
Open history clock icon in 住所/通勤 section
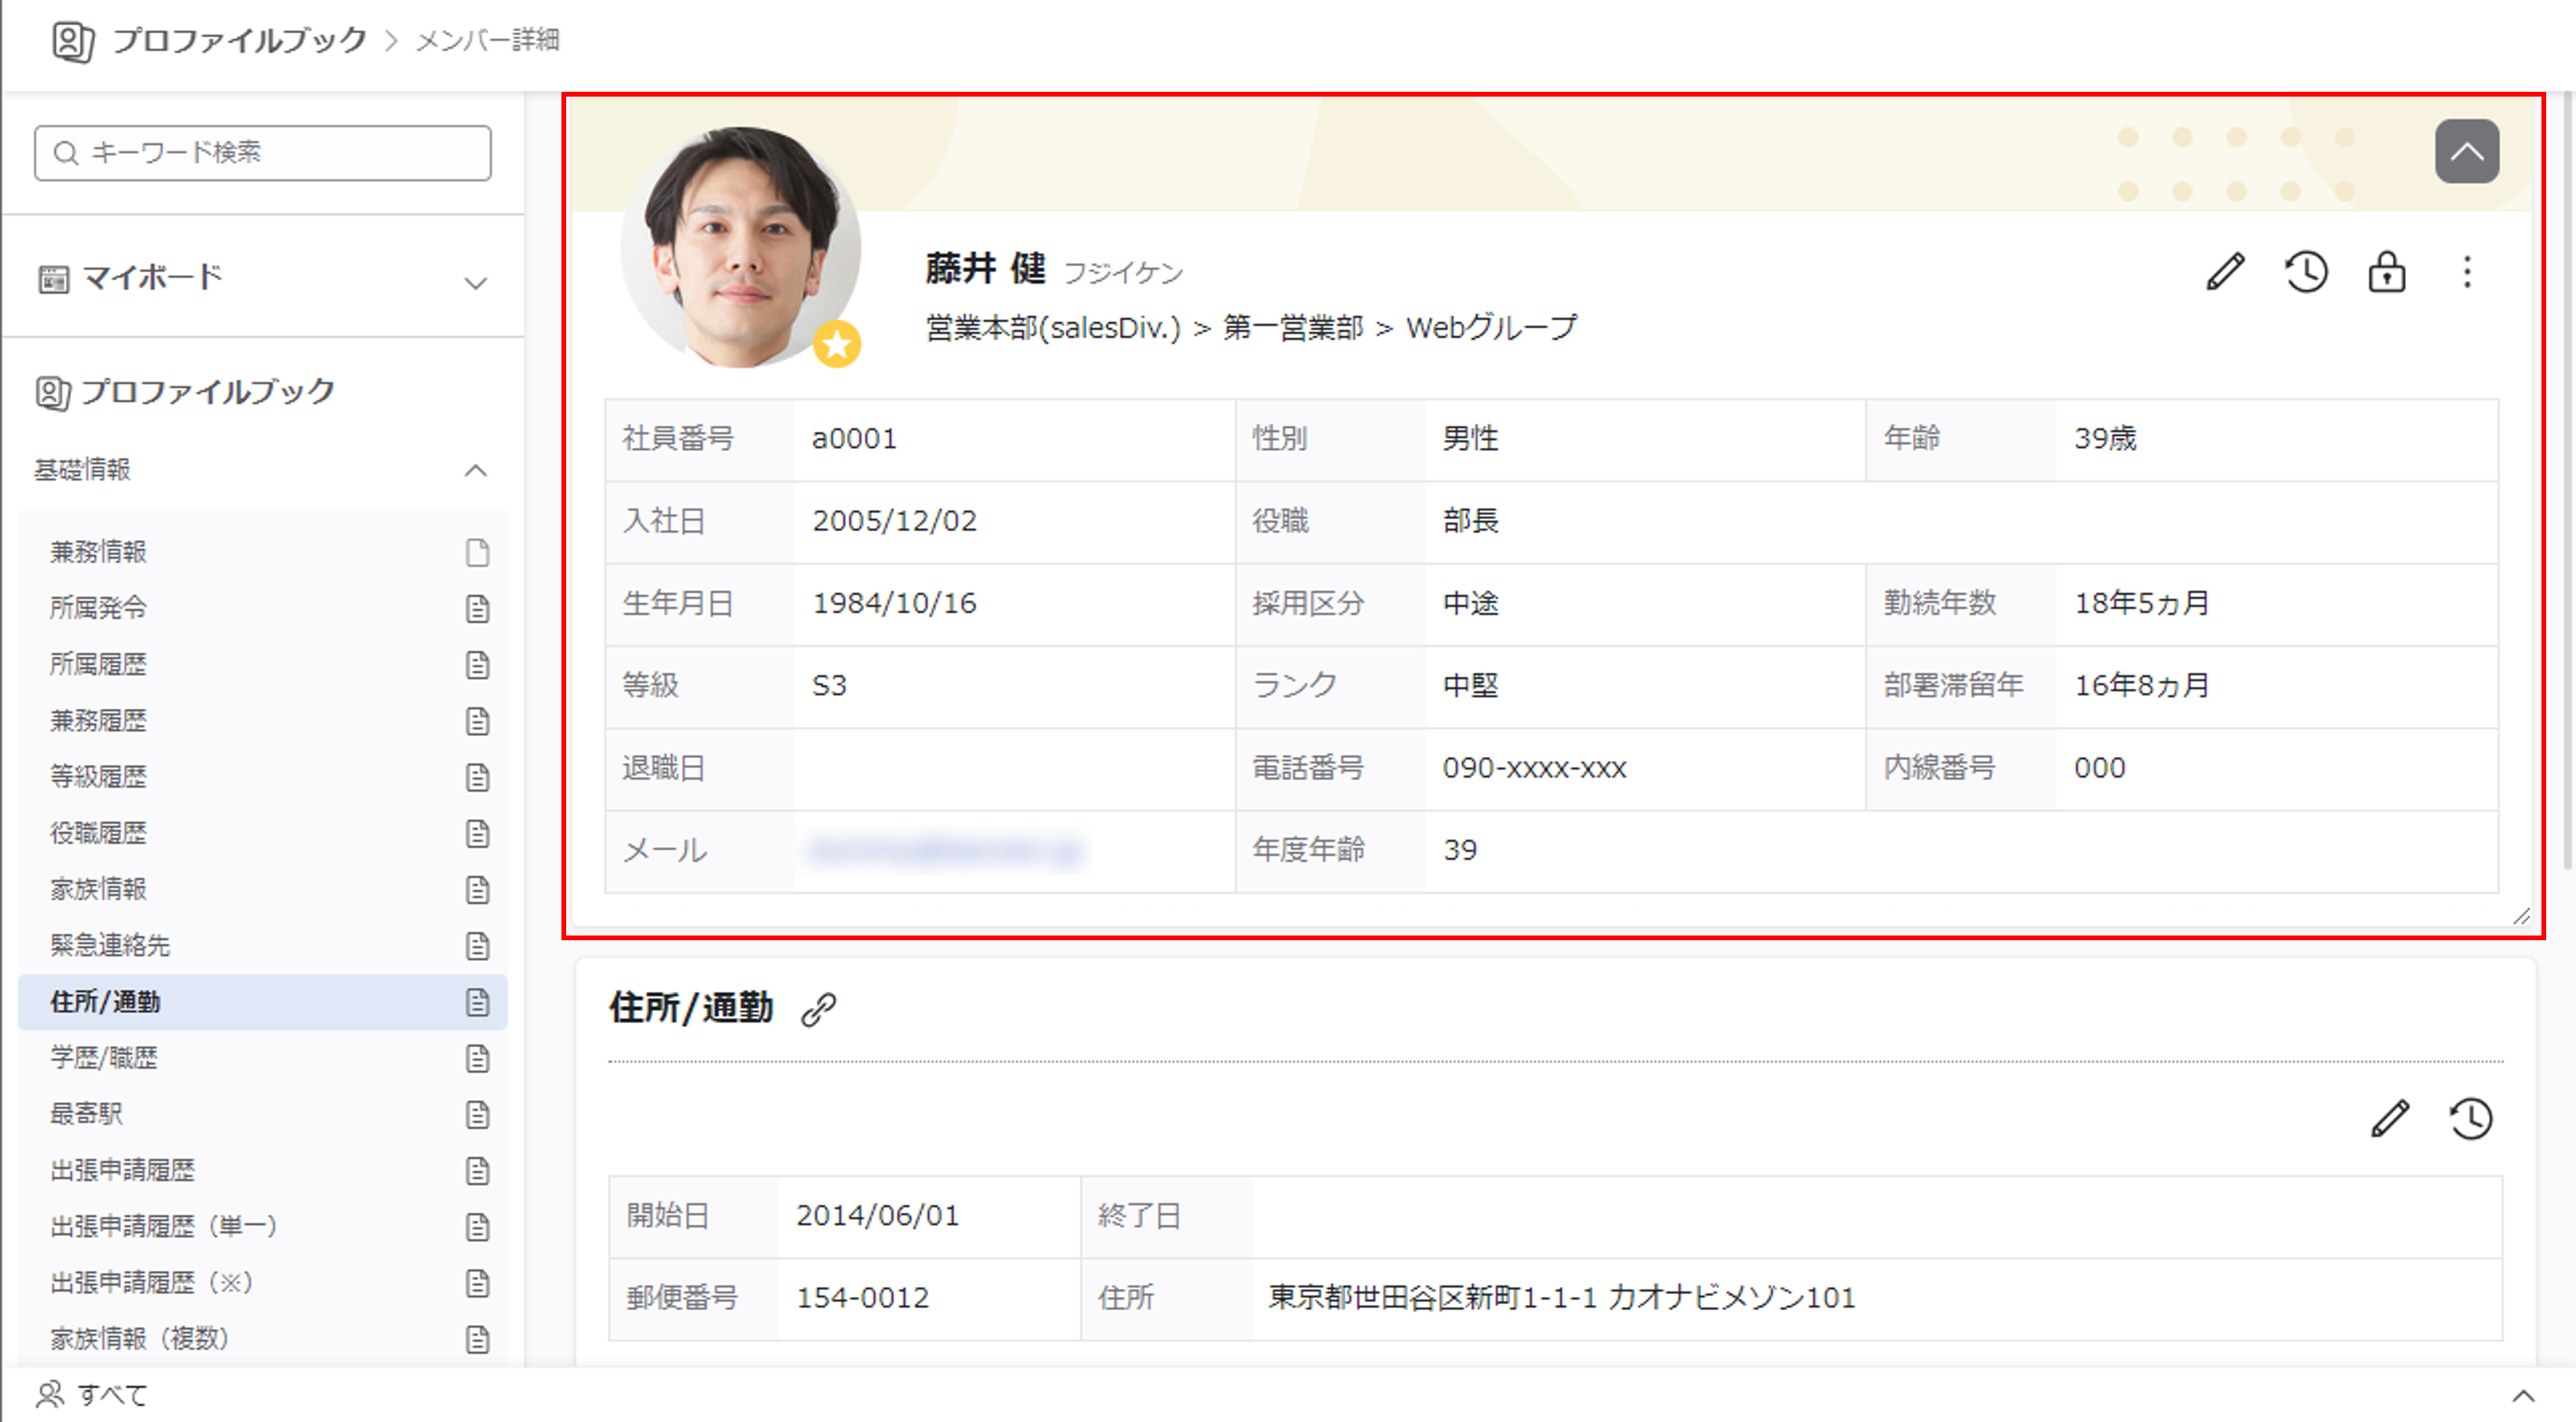[2471, 1118]
